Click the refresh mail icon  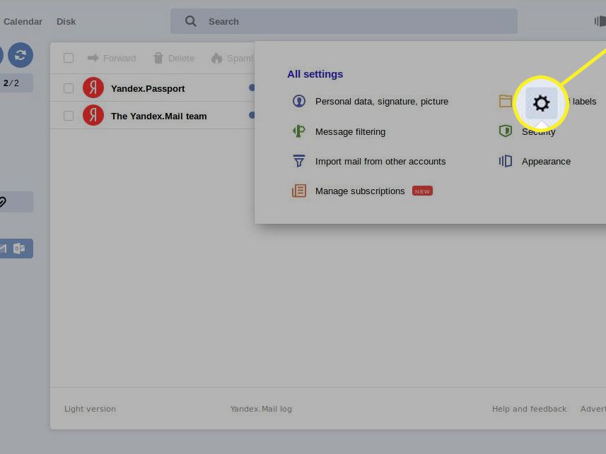point(21,55)
